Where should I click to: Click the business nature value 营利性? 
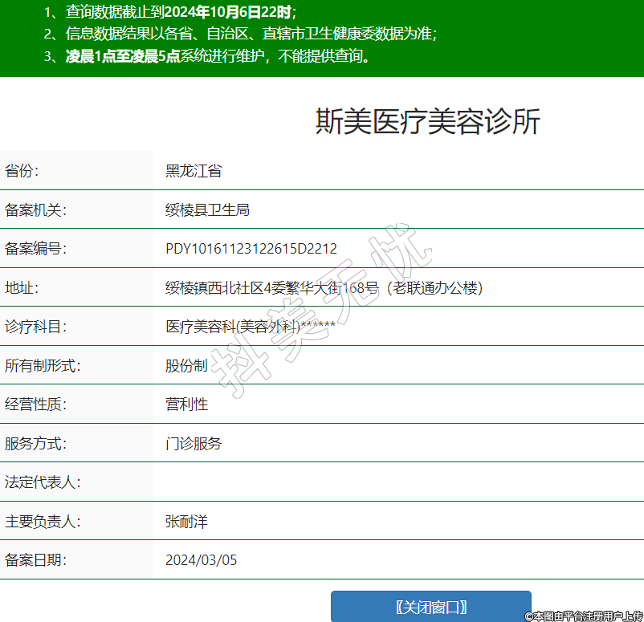(186, 405)
